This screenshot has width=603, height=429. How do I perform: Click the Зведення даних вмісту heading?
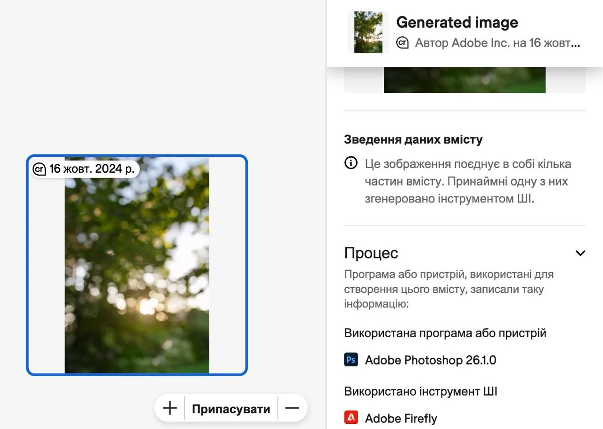[x=413, y=139]
